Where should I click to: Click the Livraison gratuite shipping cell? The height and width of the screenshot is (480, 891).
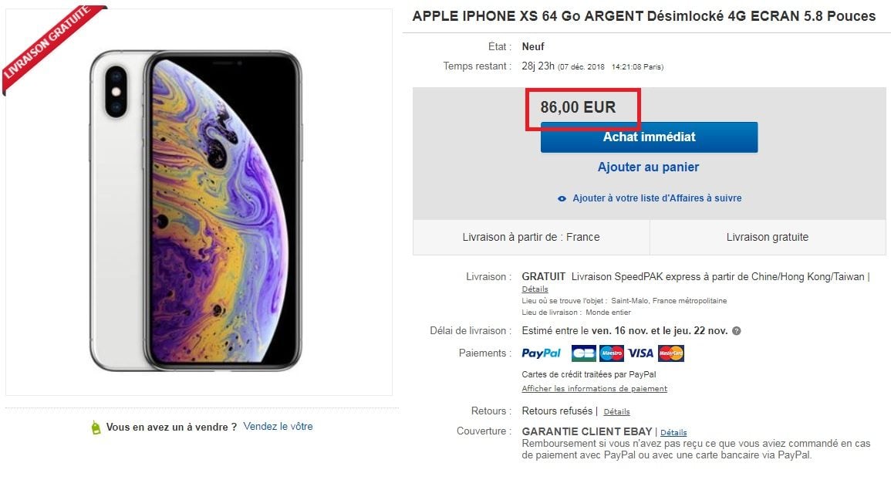(x=767, y=237)
